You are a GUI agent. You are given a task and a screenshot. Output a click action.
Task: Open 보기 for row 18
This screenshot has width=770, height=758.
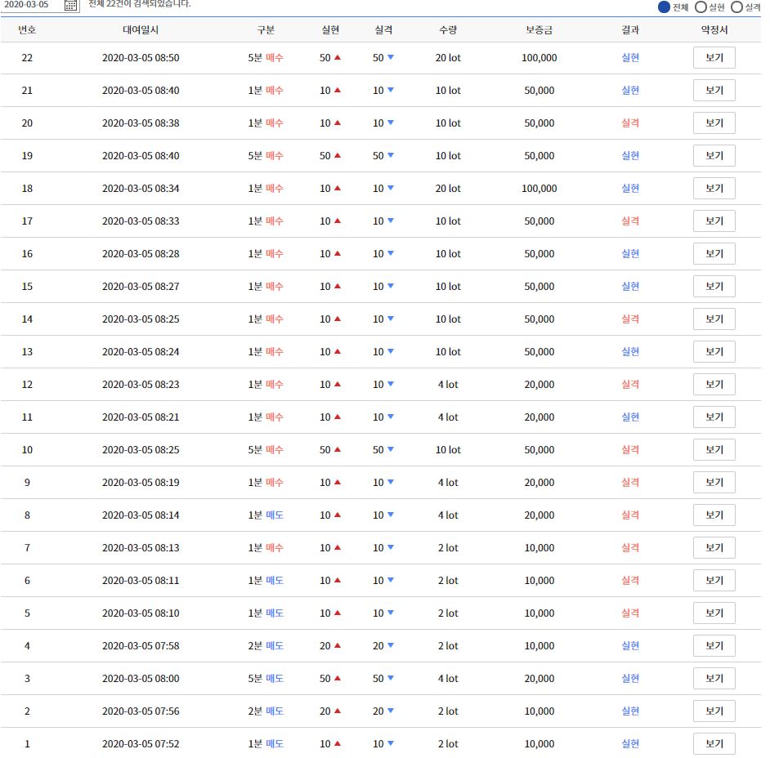(714, 189)
